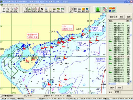Image resolution: width=133 pixels, height=100 pixels.
Task: Toggle grey ship icon beside 桂北渔80100
Action: coord(110,35)
